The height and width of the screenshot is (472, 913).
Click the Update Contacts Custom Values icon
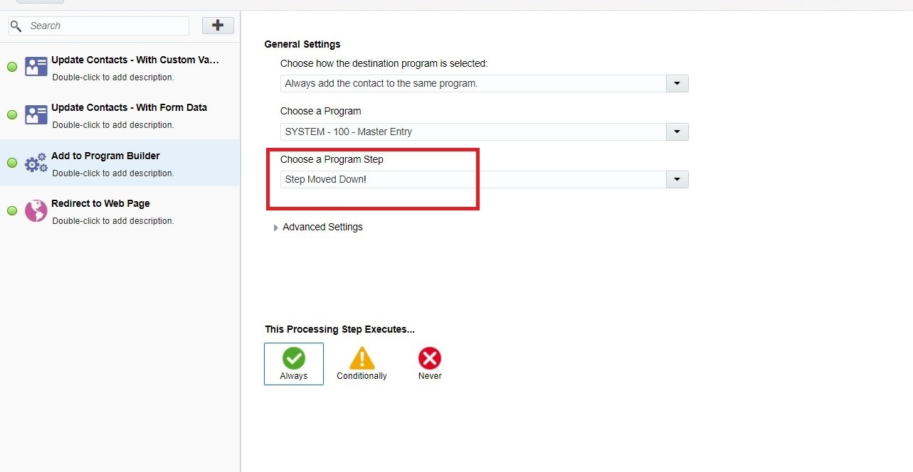pyautogui.click(x=36, y=67)
